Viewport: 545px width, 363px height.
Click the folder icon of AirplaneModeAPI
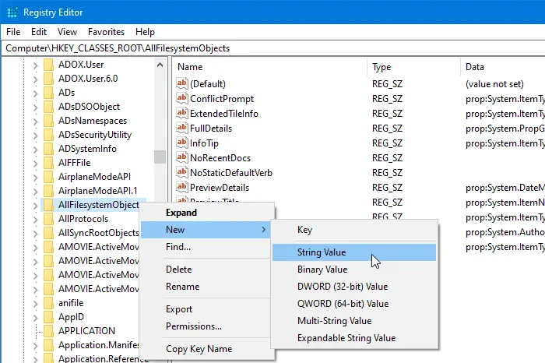[x=48, y=177]
